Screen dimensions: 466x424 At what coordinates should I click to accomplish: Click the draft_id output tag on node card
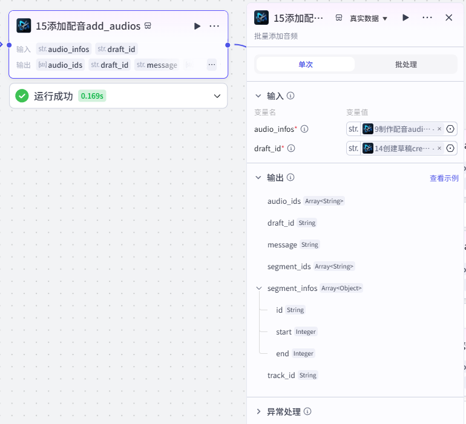coord(110,65)
